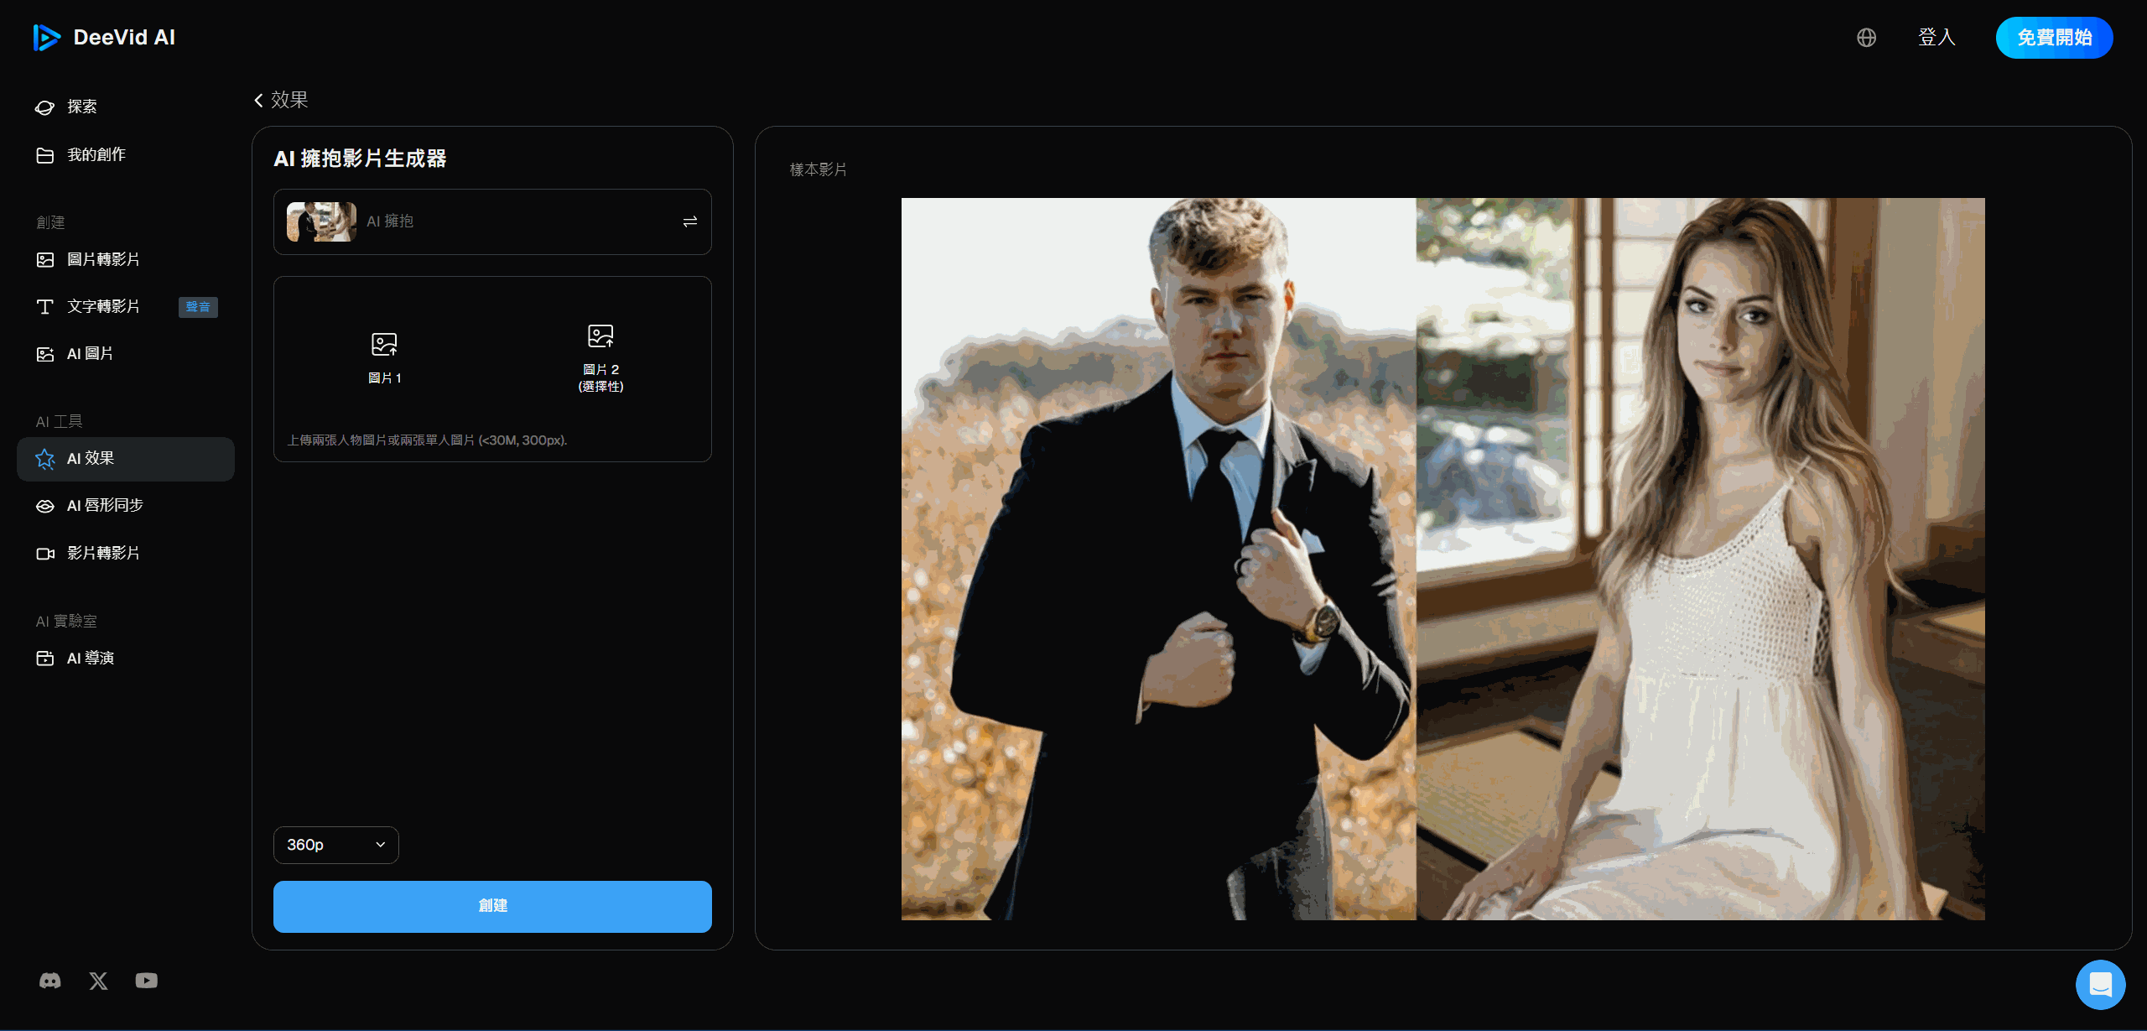
Task: Go back via the 效果 chevron
Action: click(258, 100)
